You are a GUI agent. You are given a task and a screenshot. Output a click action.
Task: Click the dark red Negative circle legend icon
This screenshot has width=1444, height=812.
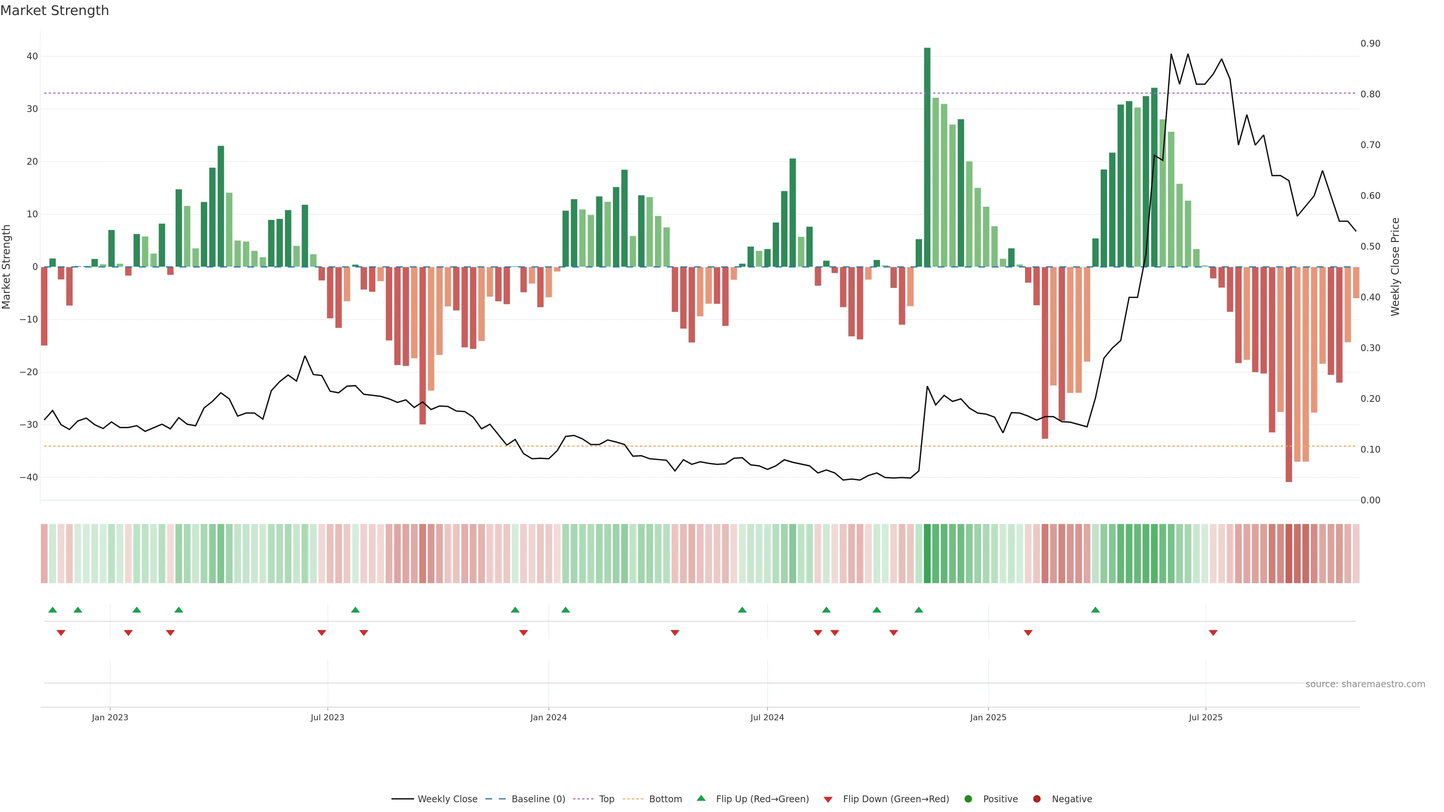point(1036,798)
